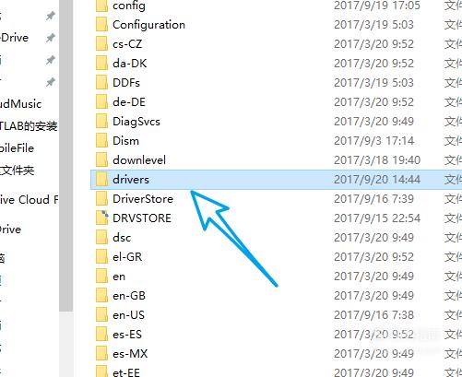Screen dimensions: 462x377
Task: Select the cs-CZ folder name
Action: click(127, 44)
